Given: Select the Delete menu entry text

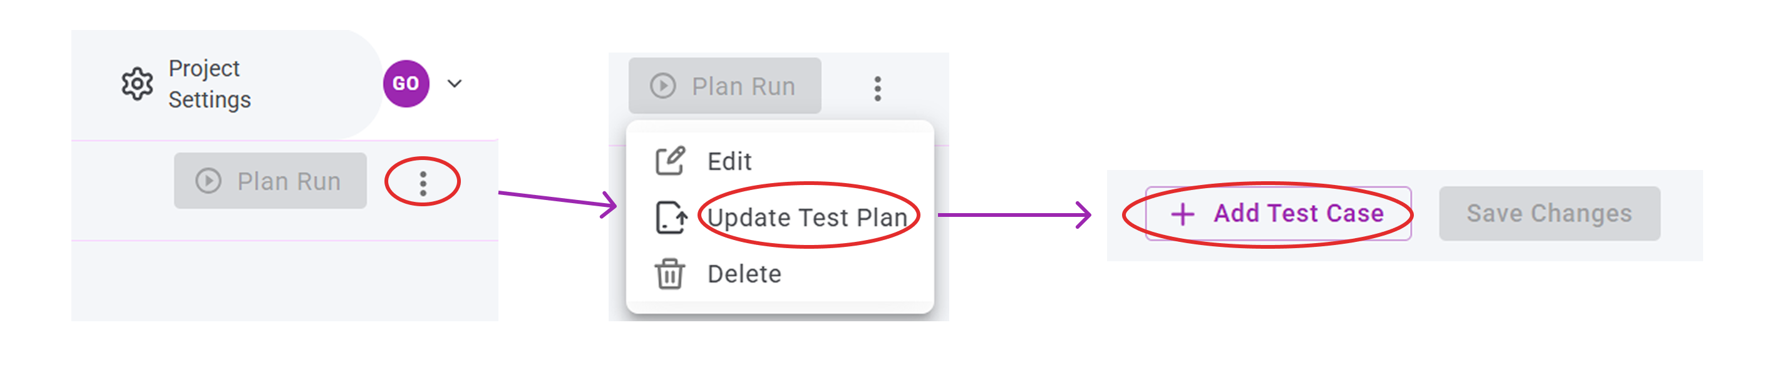Looking at the screenshot, I should [744, 274].
